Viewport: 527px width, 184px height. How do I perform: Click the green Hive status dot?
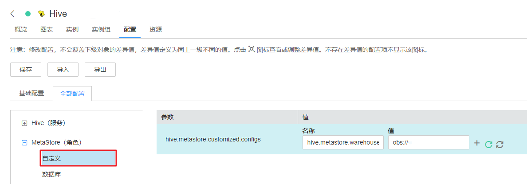pos(28,14)
